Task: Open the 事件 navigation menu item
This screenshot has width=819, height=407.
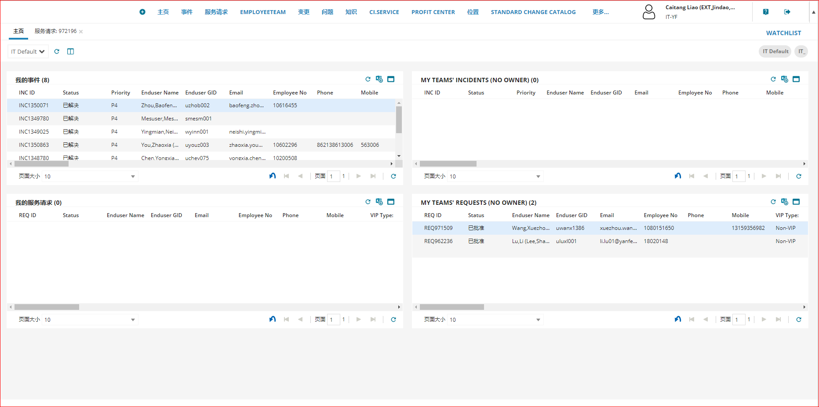Action: pyautogui.click(x=187, y=12)
